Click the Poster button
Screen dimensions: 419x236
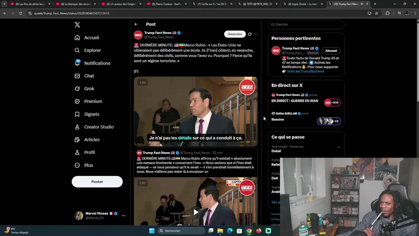click(x=97, y=182)
